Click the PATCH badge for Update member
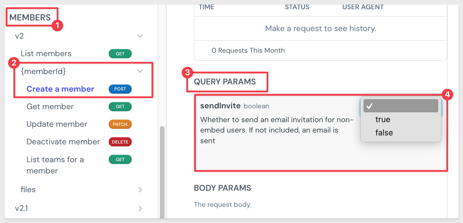463x223 pixels. [x=120, y=124]
